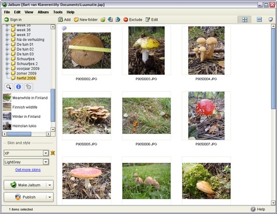Click the album list scroll right arrow
This screenshot has width=277, height=214.
48,134
